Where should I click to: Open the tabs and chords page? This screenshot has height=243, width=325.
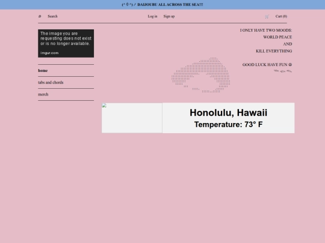(51, 82)
